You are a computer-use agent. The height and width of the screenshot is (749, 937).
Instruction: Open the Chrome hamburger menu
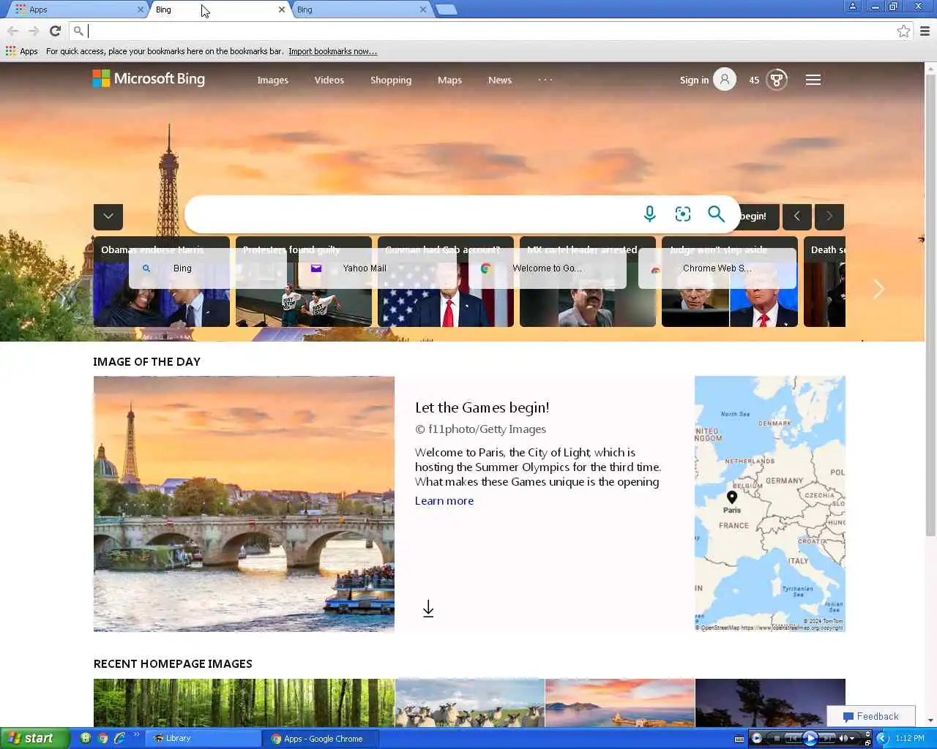(925, 31)
